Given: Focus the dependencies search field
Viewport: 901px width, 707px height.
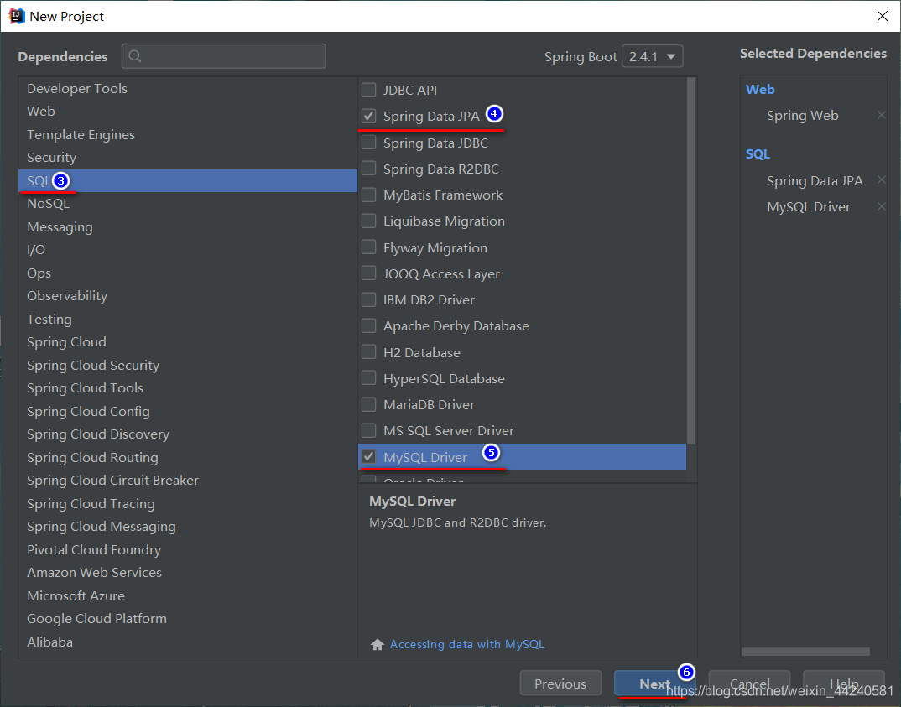Looking at the screenshot, I should click(x=223, y=56).
